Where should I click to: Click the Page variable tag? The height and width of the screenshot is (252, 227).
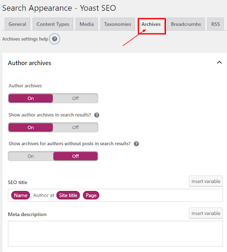(x=91, y=195)
